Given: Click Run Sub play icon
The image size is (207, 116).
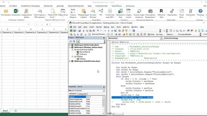Looking at the screenshot, I should coord(105,31).
